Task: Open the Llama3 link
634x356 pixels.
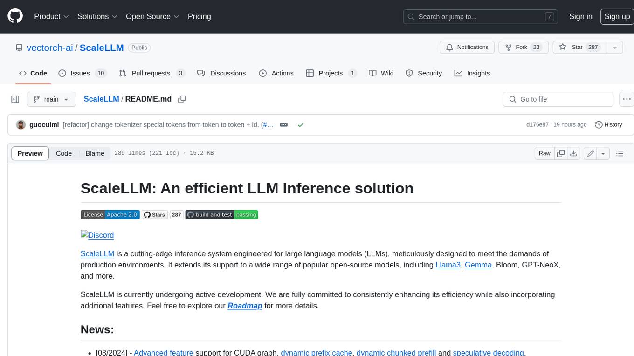Action: click(448, 265)
